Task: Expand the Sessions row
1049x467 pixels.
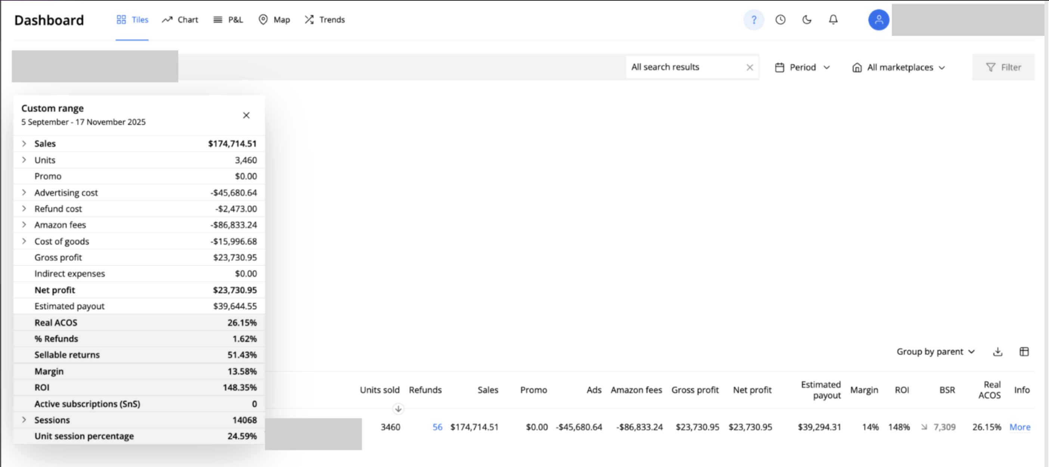Action: point(24,420)
